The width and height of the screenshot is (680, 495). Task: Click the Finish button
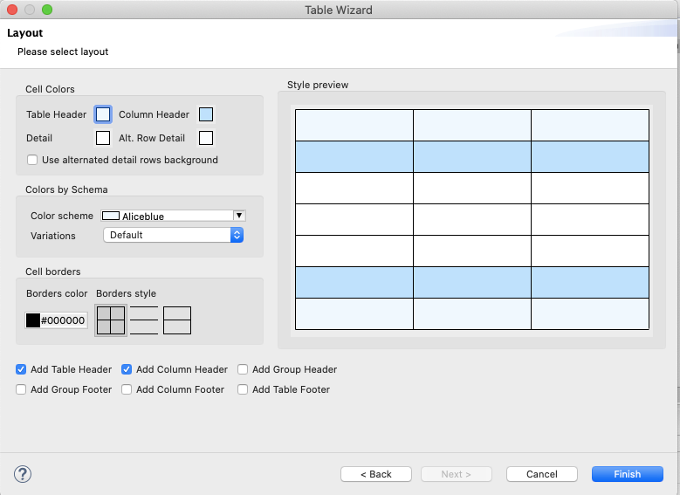point(627,474)
